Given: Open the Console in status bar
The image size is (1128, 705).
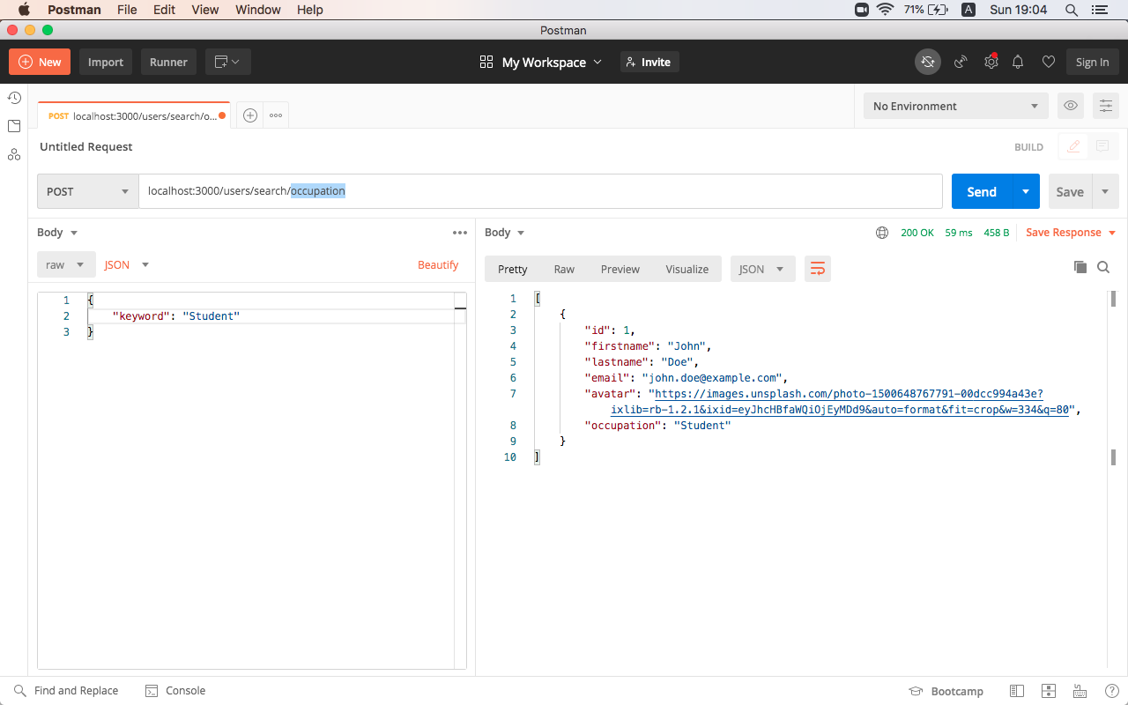Looking at the screenshot, I should [175, 691].
